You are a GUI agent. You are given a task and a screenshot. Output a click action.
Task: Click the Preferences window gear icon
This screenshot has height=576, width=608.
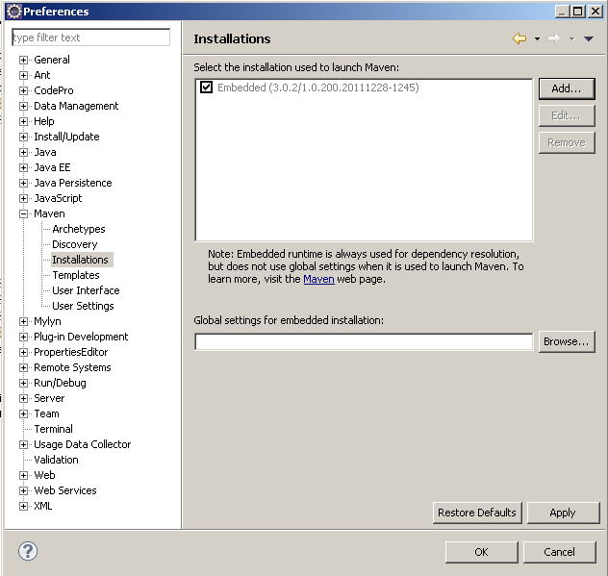tap(14, 12)
